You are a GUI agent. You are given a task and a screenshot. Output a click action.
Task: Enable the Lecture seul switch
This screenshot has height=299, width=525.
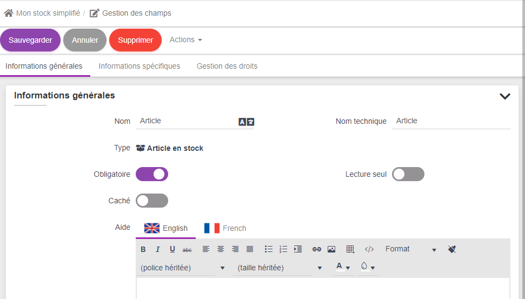pyautogui.click(x=408, y=174)
